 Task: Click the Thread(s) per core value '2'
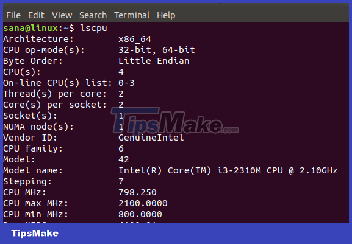[x=121, y=94]
